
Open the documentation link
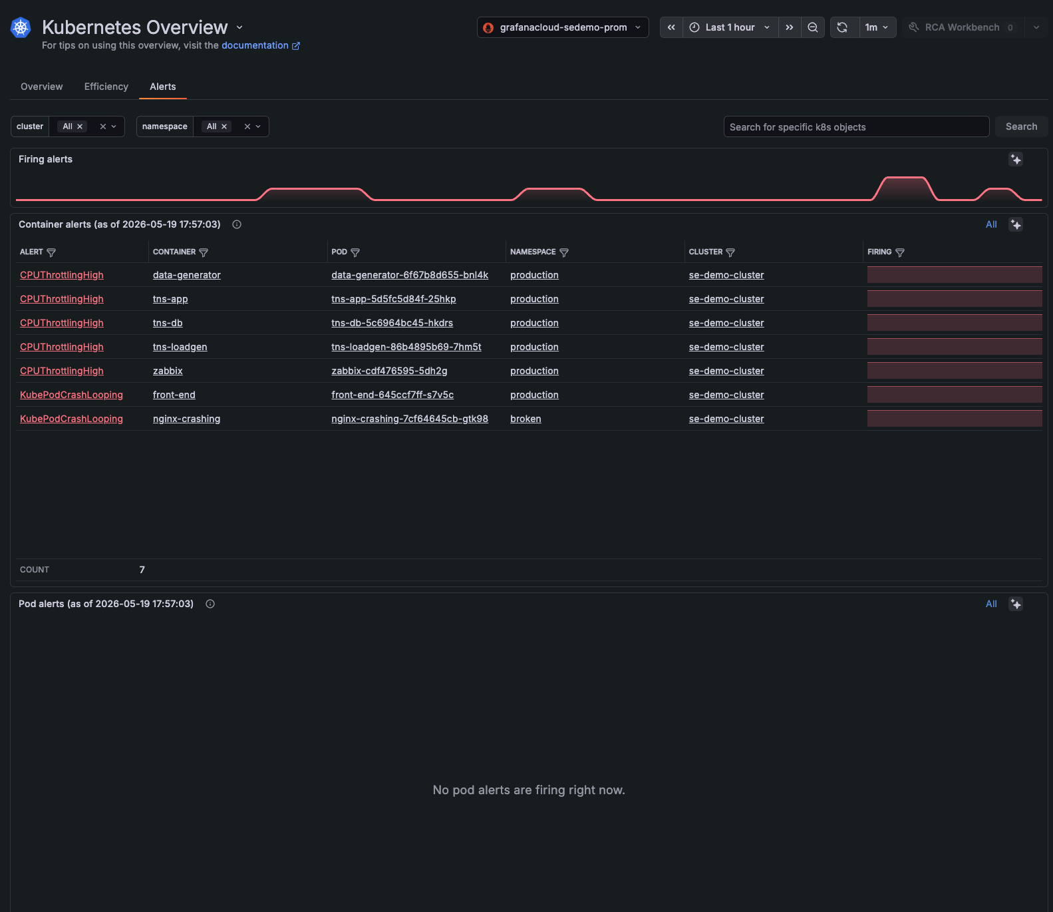click(261, 45)
